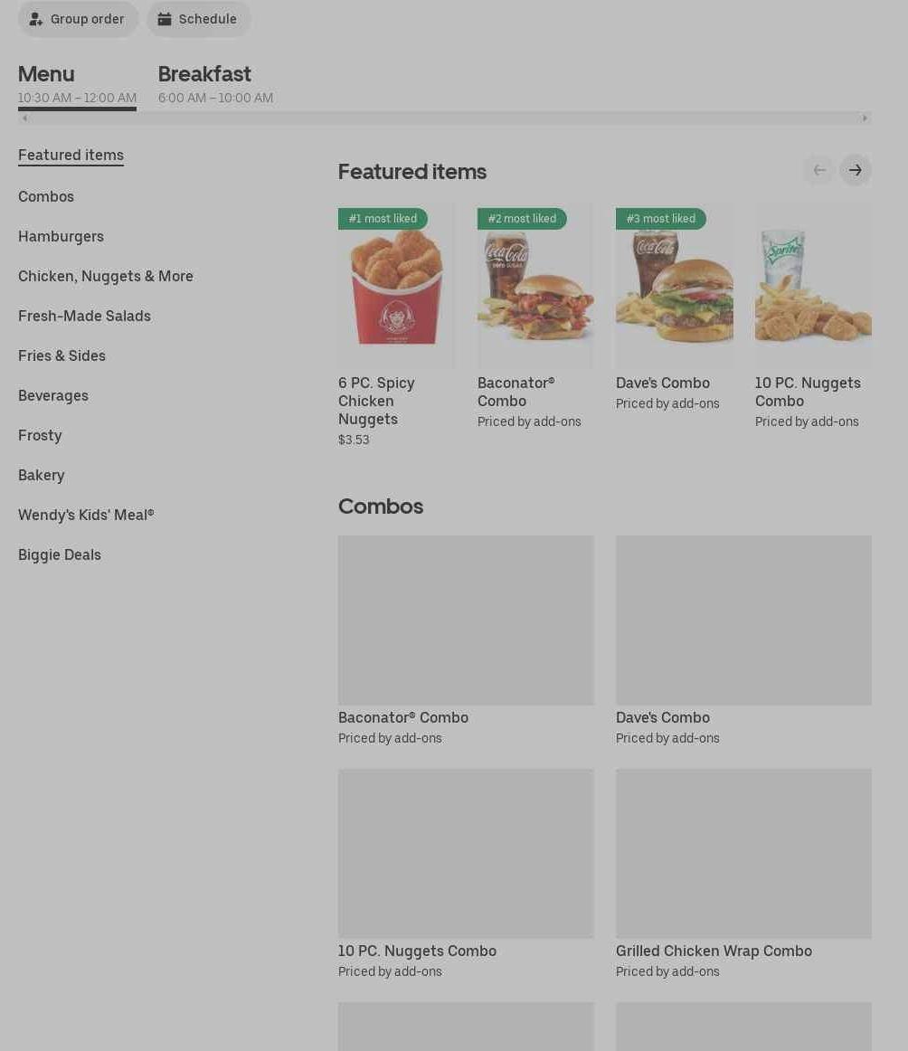The width and height of the screenshot is (908, 1051).
Task: Click the next arrow in Featured items
Action: click(855, 170)
